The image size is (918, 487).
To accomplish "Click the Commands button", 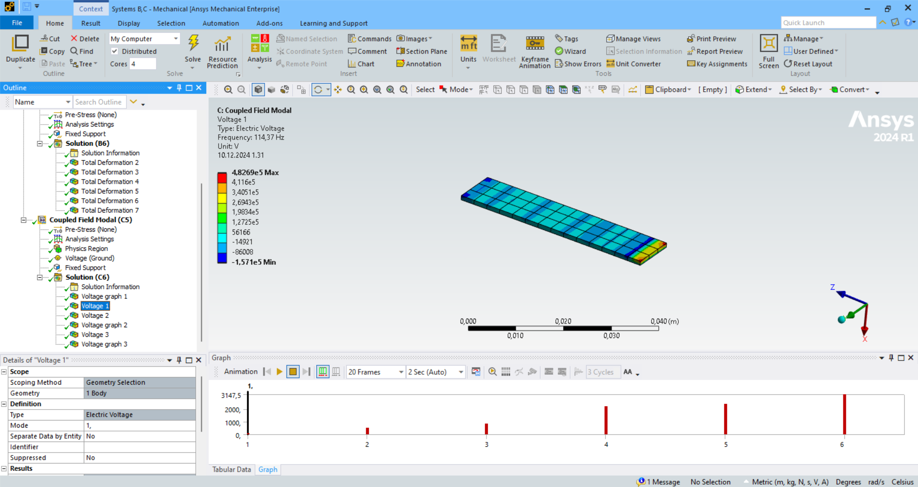I will (369, 39).
